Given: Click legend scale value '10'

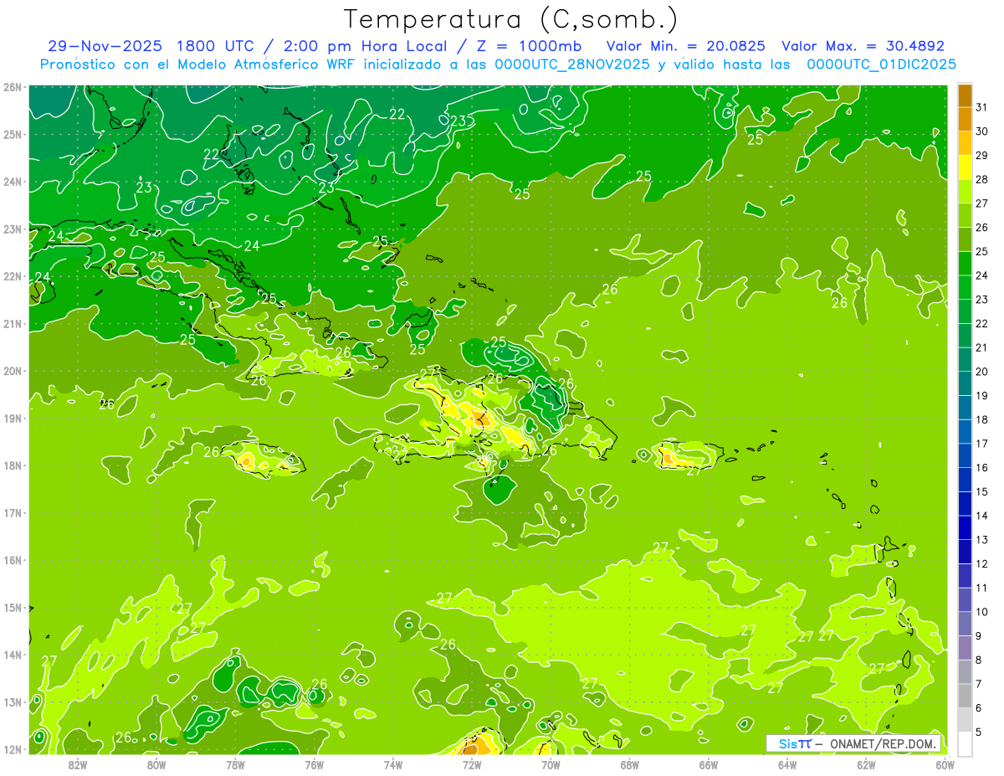Looking at the screenshot, I should (982, 612).
